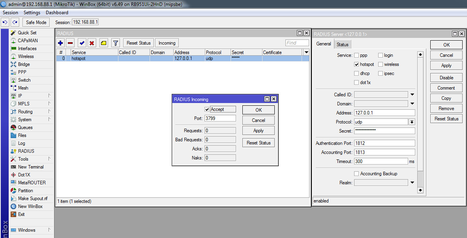Open the column selector dropdown in RADIUS table
Screen dimensions: 467x238
tap(306, 52)
